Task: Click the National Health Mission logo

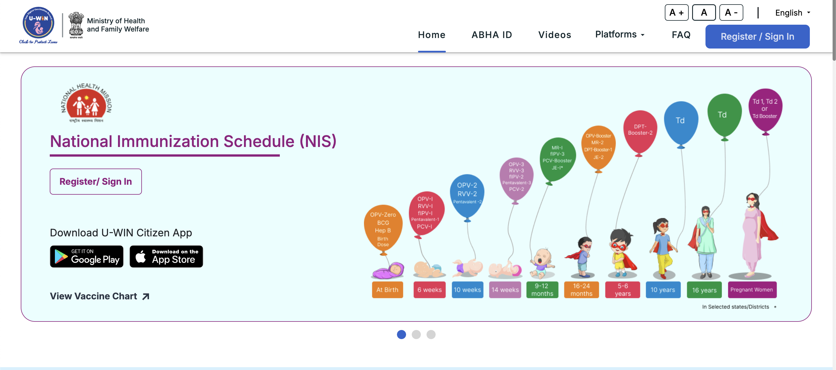Action: 86,103
